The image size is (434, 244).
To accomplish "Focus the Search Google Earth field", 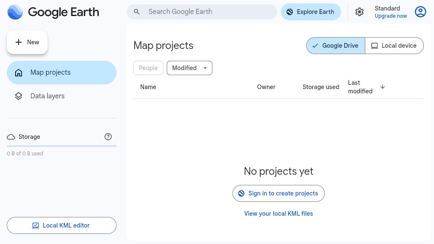I will click(202, 12).
